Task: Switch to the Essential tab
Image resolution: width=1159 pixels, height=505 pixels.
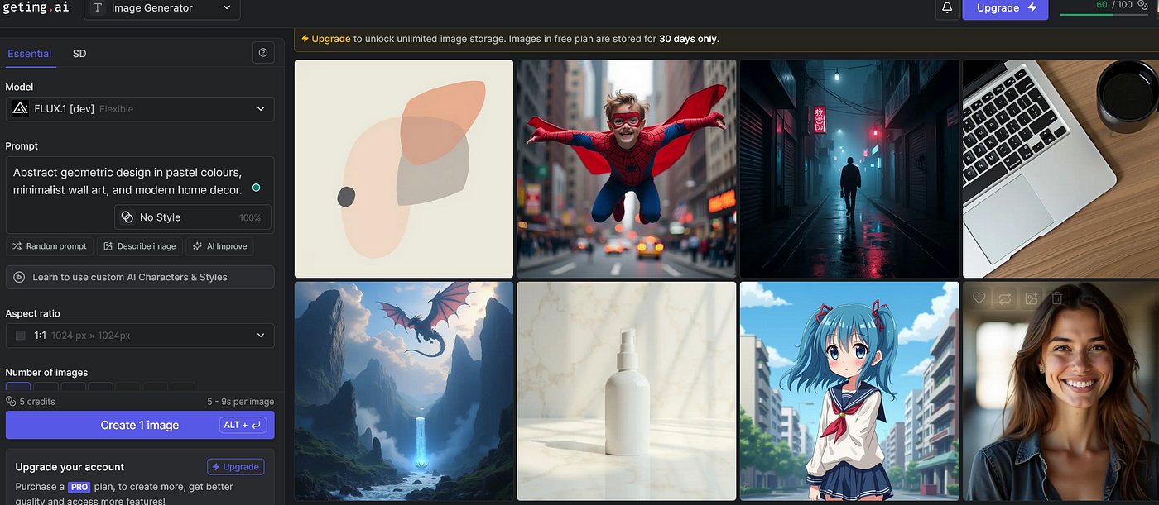Action: pos(29,54)
